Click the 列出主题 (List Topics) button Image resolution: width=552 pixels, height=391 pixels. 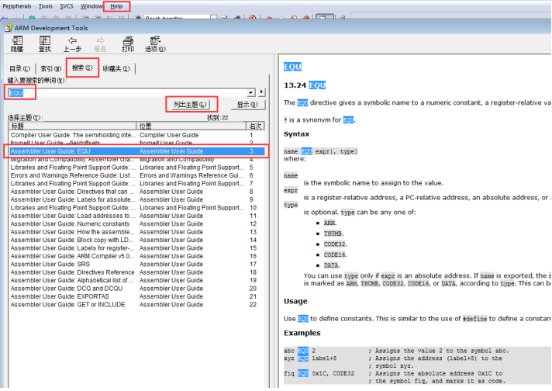pos(190,105)
